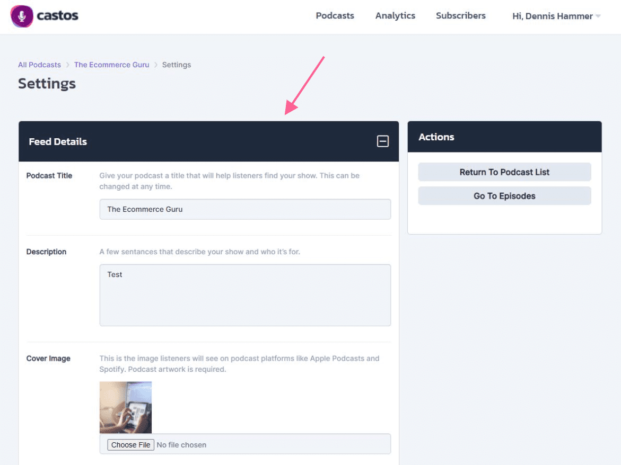Click Return To Podcast List button
This screenshot has width=621, height=465.
click(x=504, y=172)
